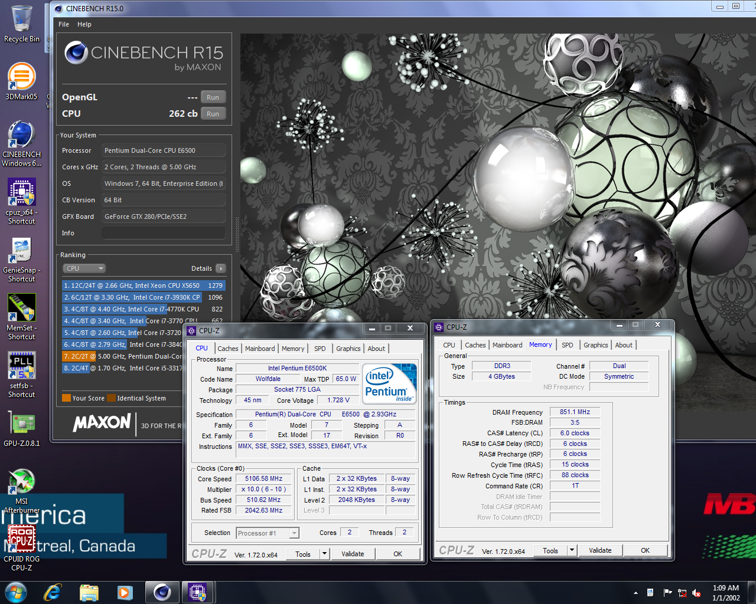
Task: Open the Windows Start orb
Action: (16, 592)
